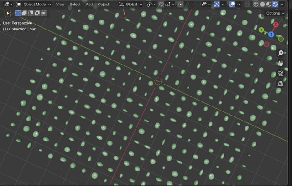Expand the overlays options dropdown arrow
292x186 pixels.
click(239, 4)
